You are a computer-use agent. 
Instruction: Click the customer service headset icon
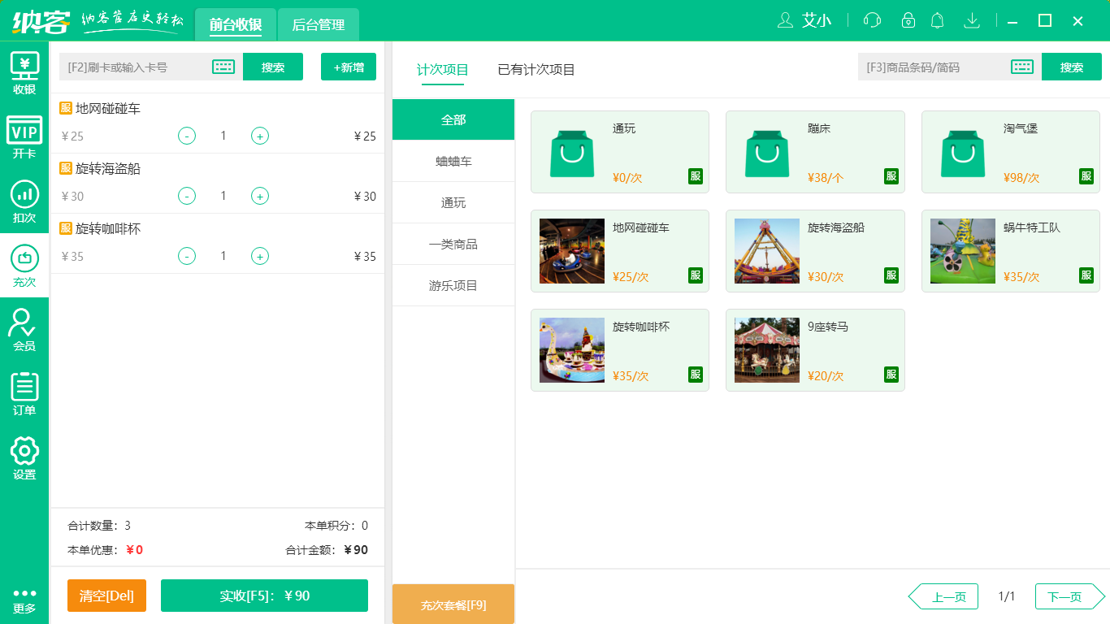click(872, 20)
